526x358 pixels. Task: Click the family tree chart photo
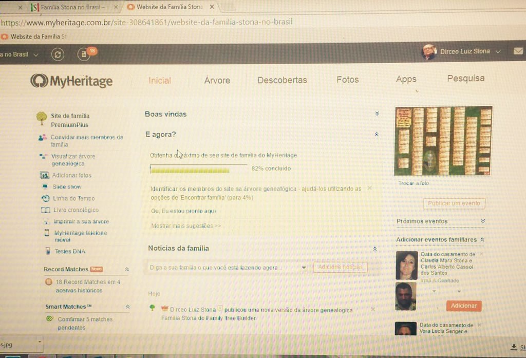443,141
